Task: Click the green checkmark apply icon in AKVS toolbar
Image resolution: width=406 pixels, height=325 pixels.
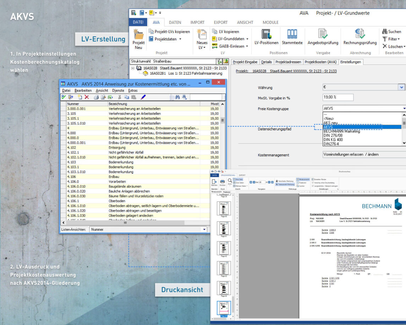Action: coord(64,97)
